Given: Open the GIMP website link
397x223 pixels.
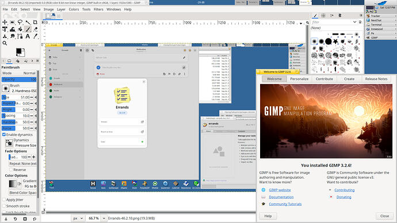Looking at the screenshot, I should [280, 190].
